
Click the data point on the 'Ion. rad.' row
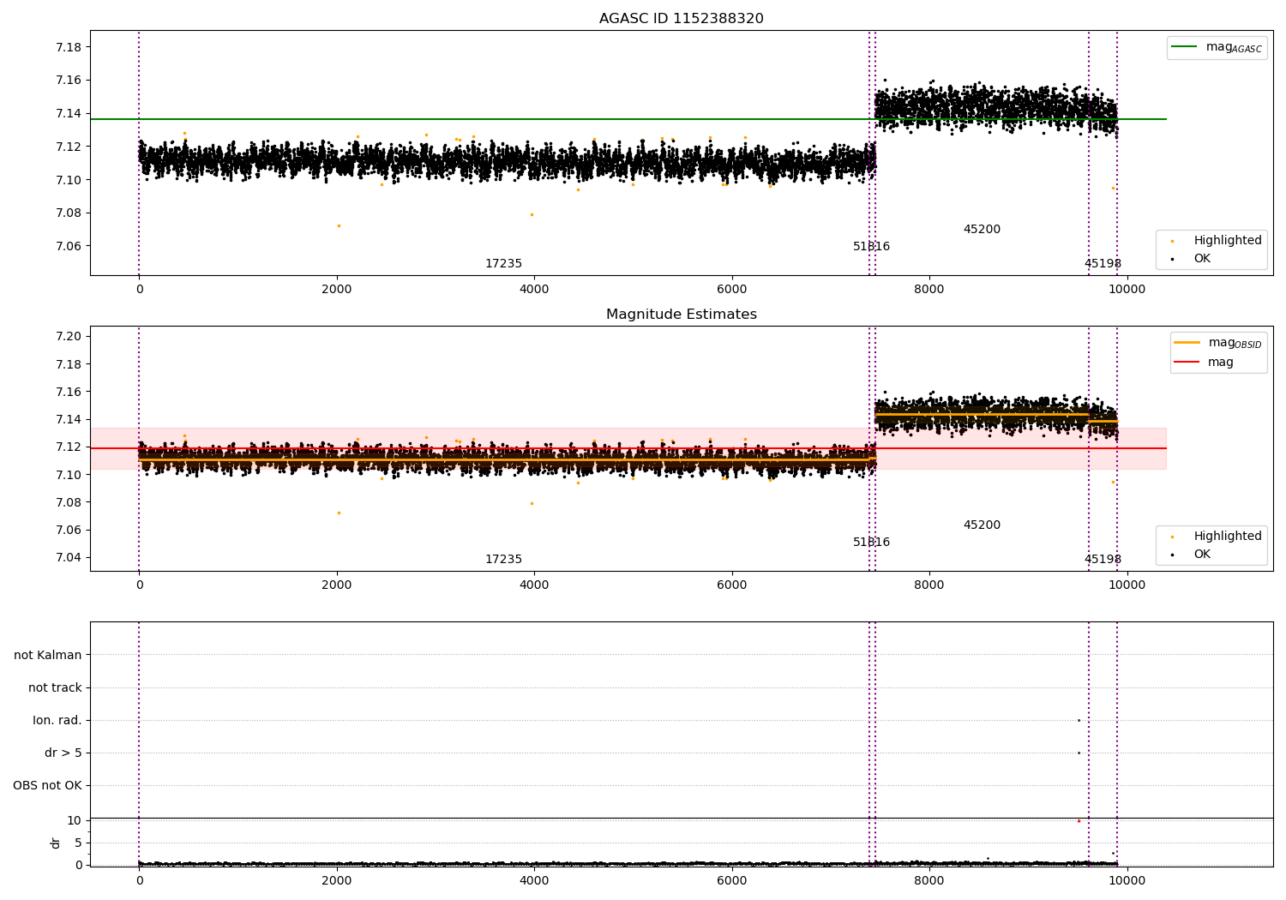point(1079,720)
